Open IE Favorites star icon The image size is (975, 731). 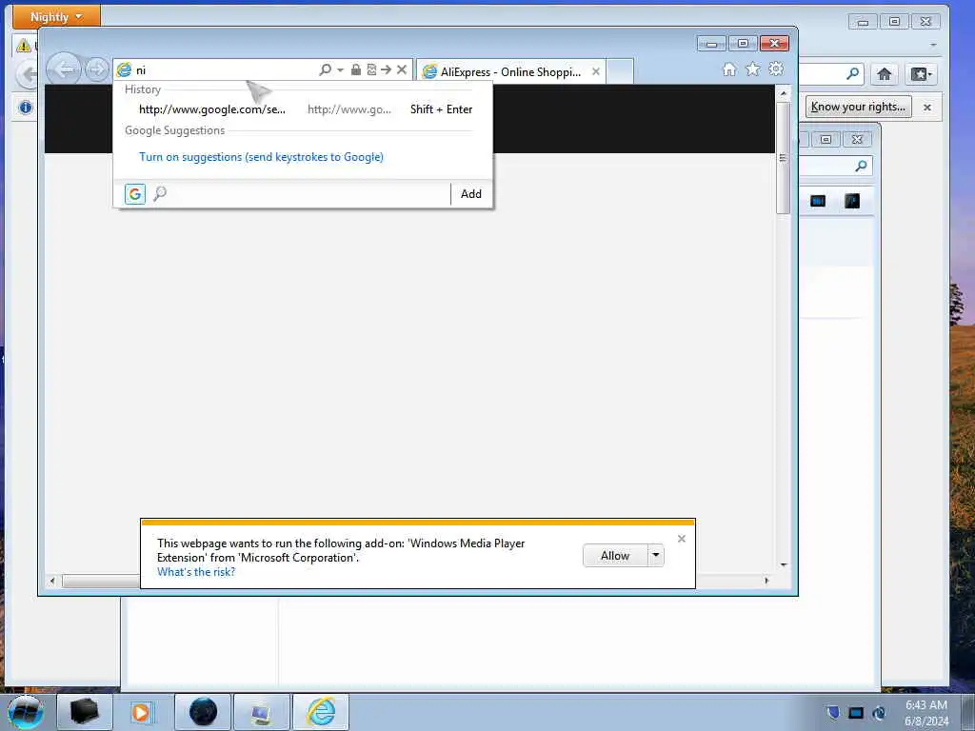coord(752,69)
